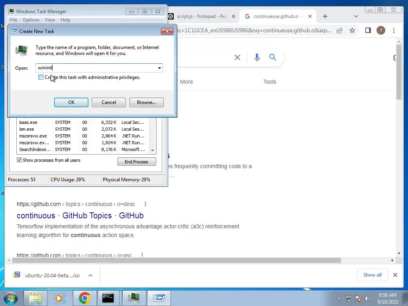
Task: Open a new Chrome tab with plus
Action: coord(325,16)
